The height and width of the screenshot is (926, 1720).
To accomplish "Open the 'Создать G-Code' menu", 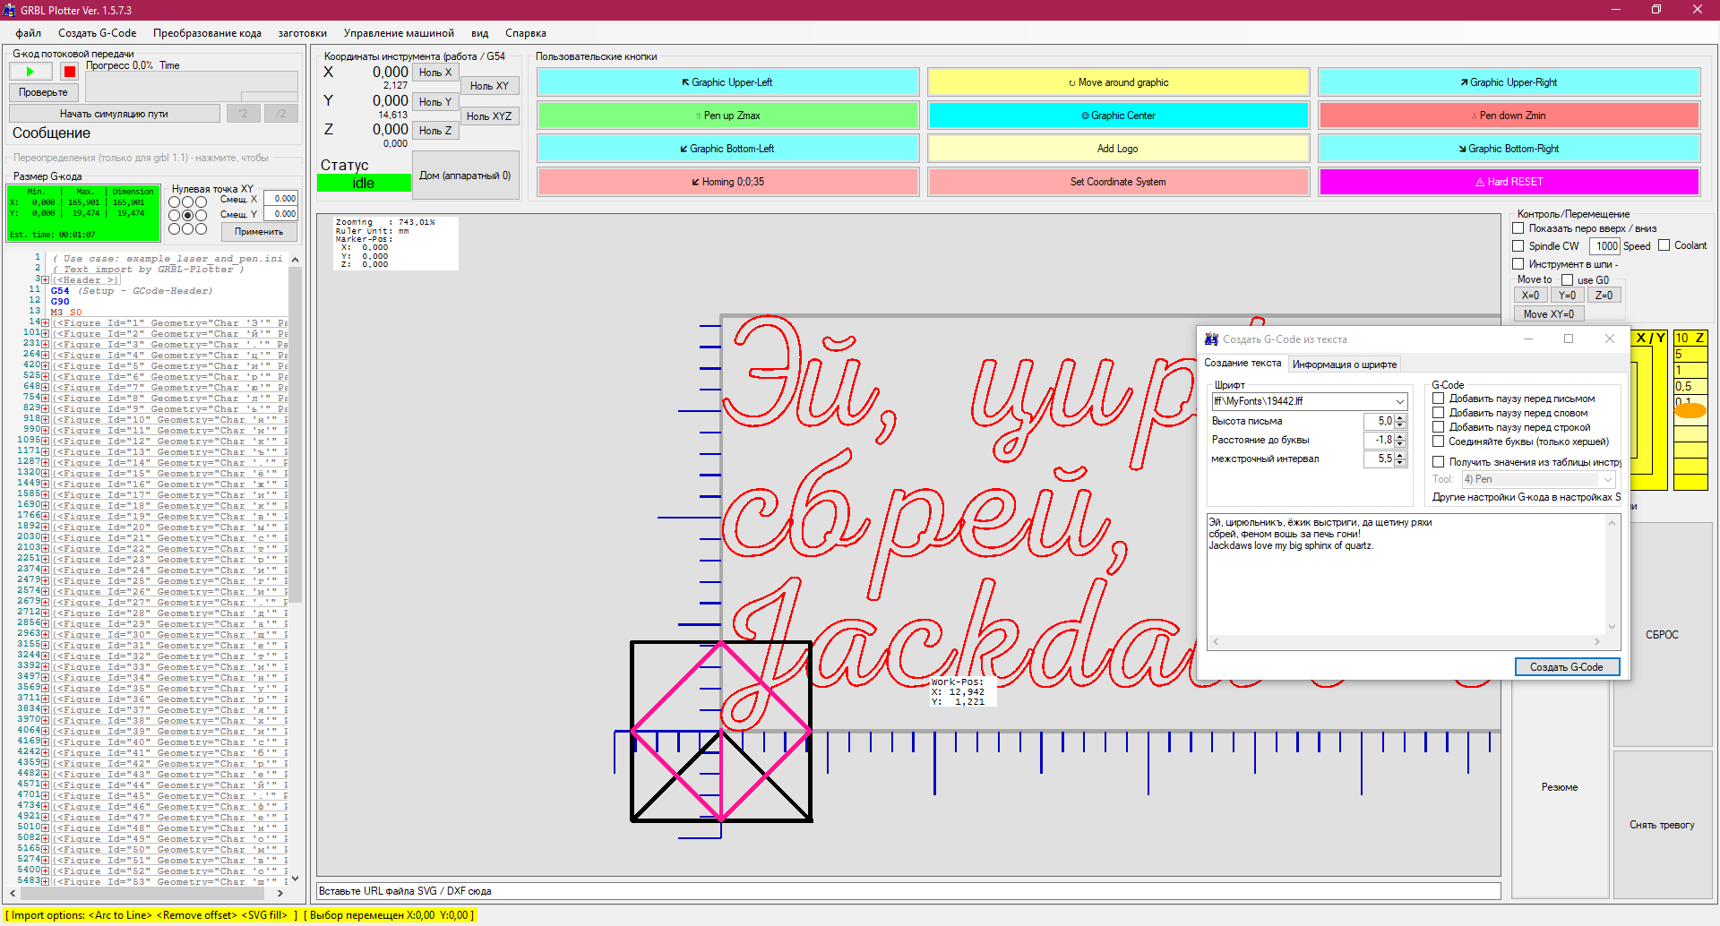I will (x=97, y=33).
